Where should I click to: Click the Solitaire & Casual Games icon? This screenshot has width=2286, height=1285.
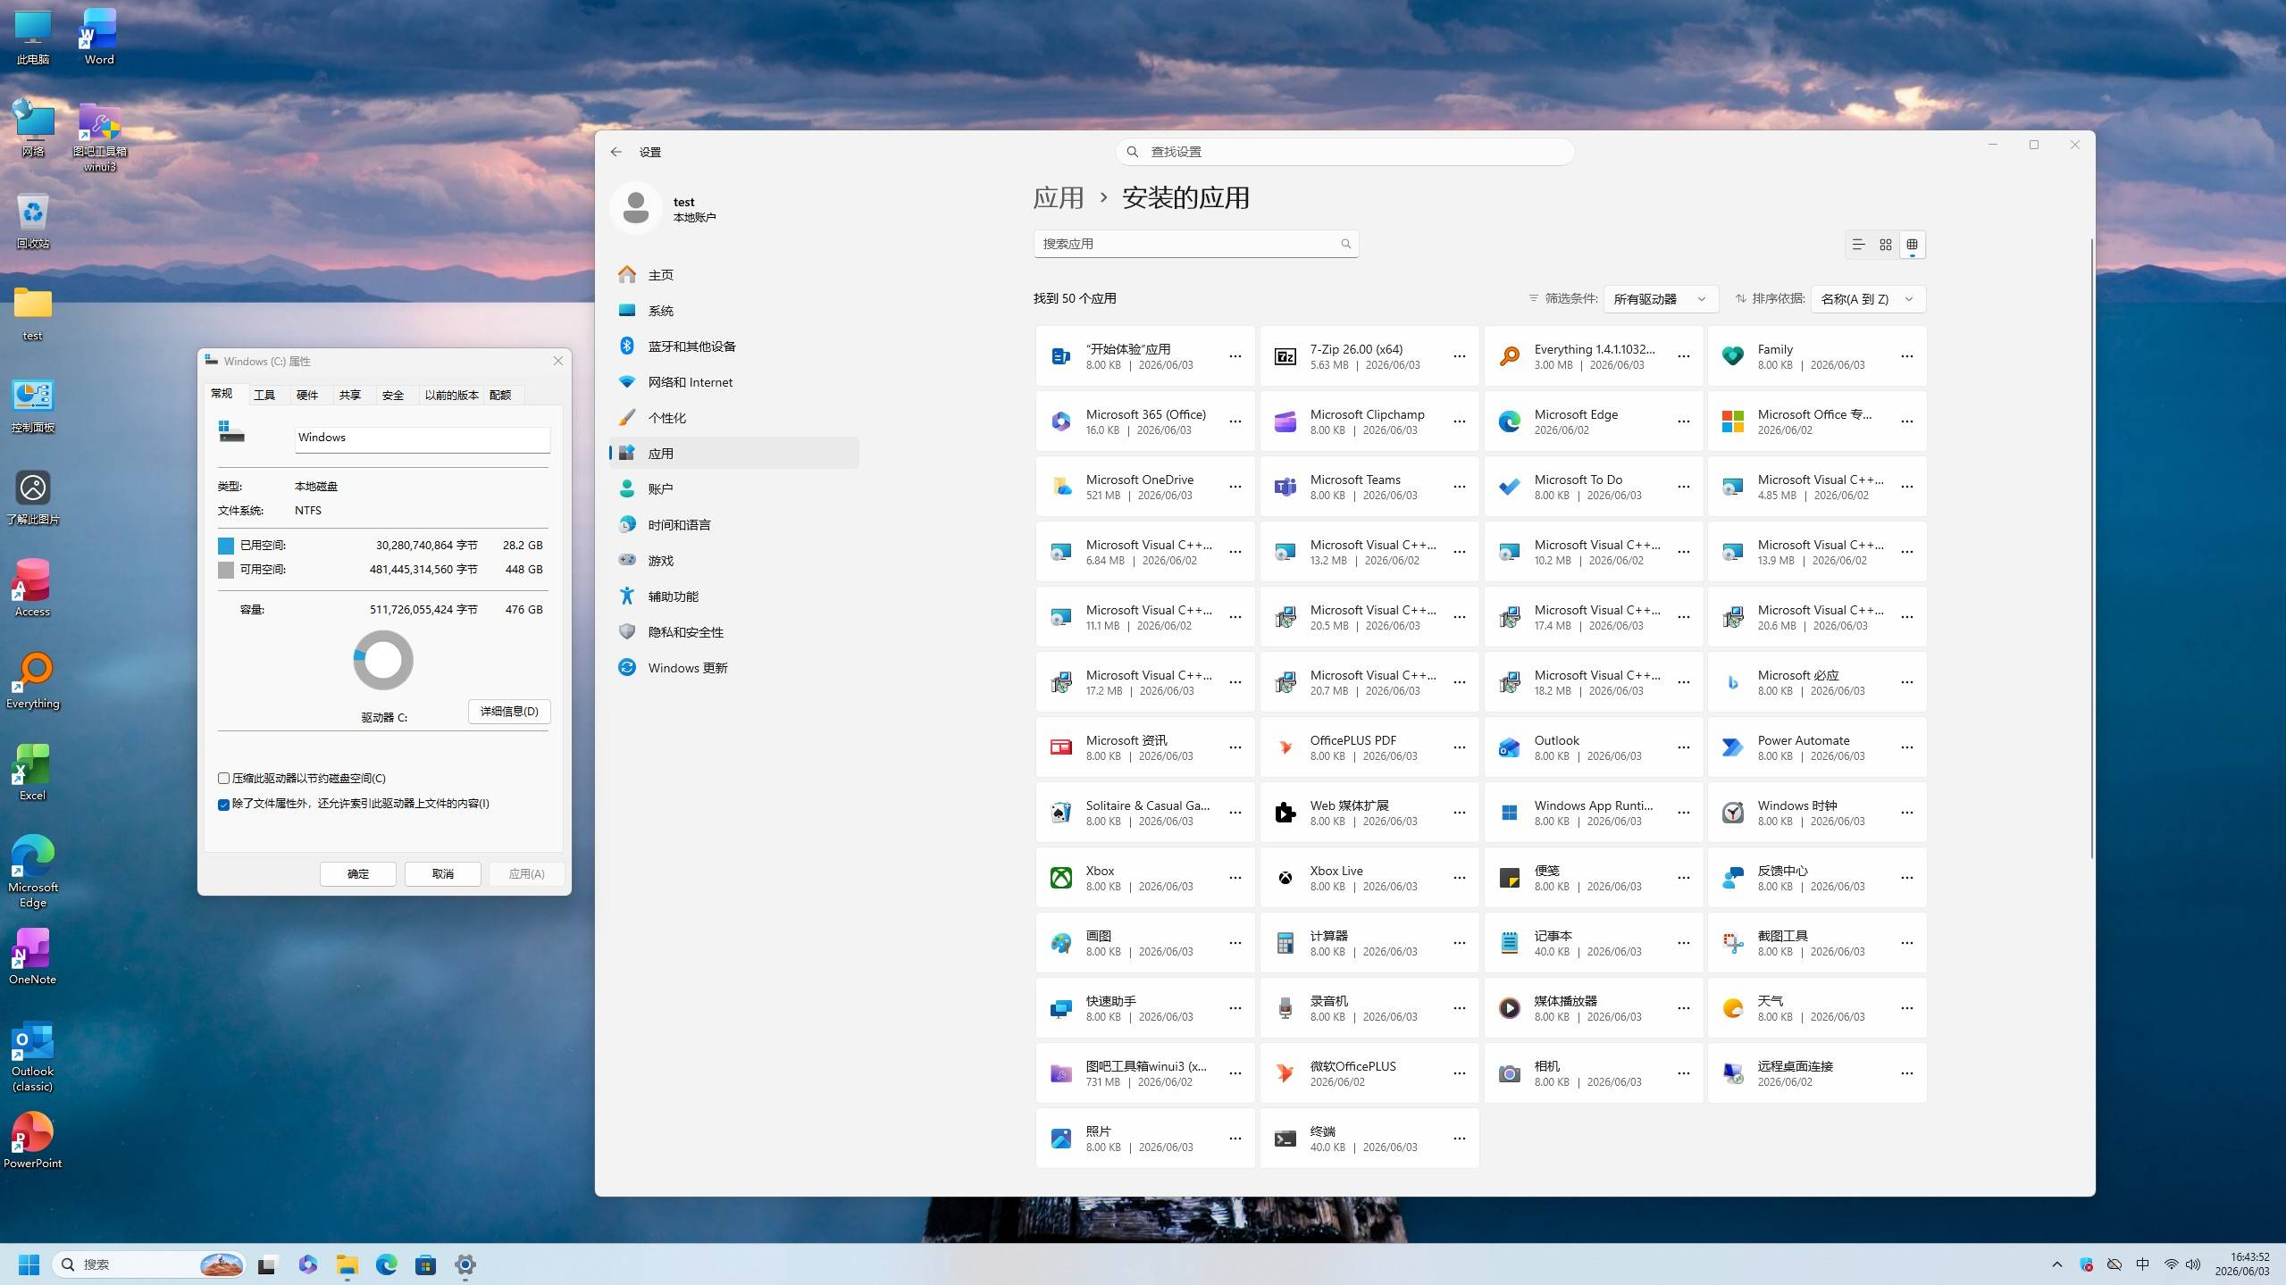tap(1061, 813)
